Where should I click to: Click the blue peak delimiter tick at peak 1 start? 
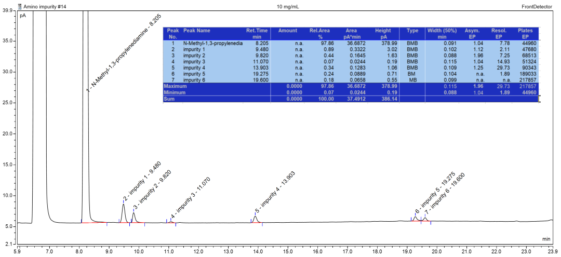(82, 221)
